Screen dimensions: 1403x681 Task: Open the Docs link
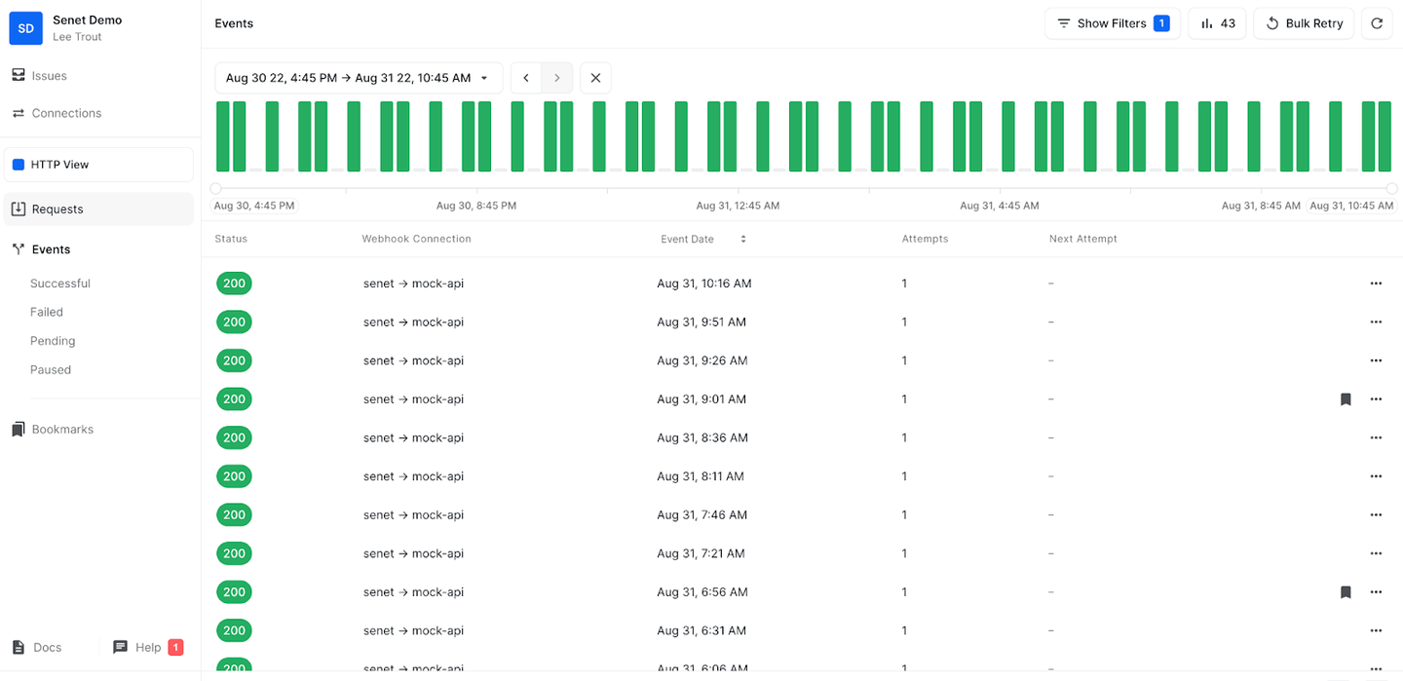(x=38, y=647)
